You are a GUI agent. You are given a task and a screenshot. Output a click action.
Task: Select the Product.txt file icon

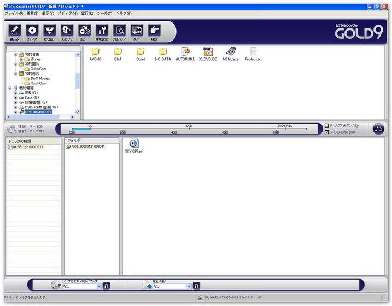[x=253, y=51]
